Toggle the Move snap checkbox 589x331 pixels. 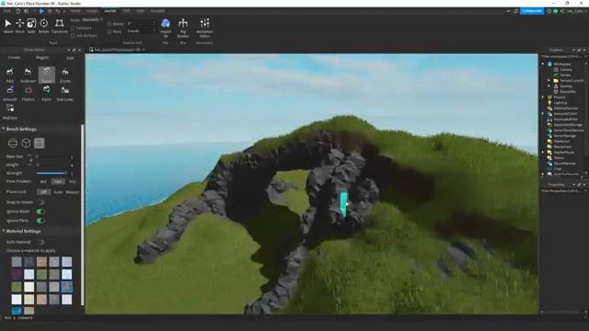point(110,32)
